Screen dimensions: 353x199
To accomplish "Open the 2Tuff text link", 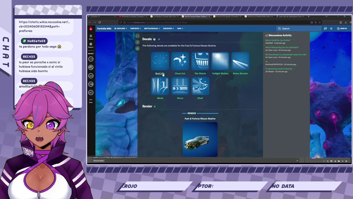I will coord(200,98).
